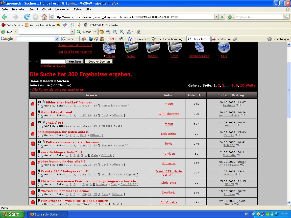Click the Rechtschreibprüfung spell check icon
Screen dimensions: 291x218
(153, 39)
